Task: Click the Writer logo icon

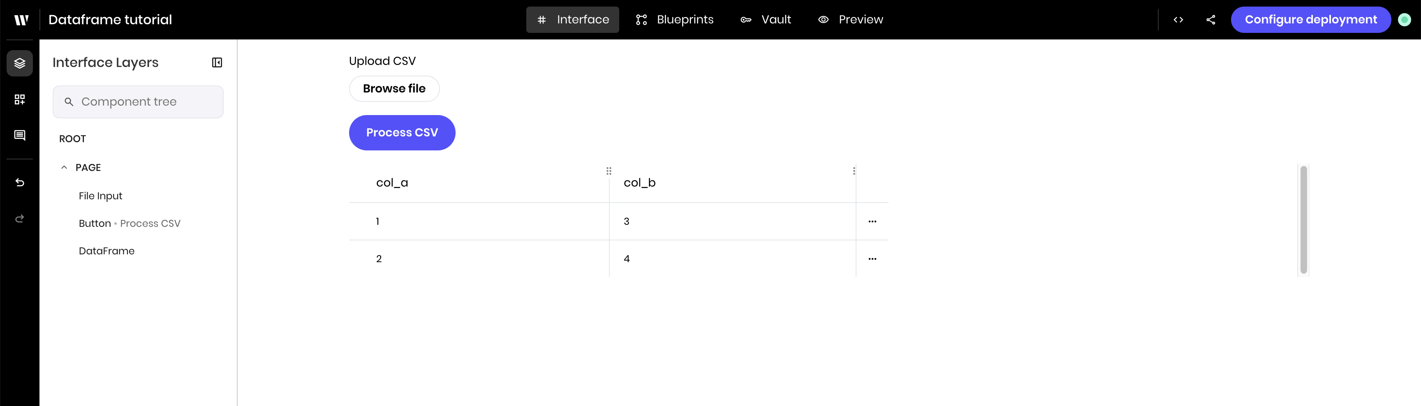Action: pyautogui.click(x=21, y=20)
